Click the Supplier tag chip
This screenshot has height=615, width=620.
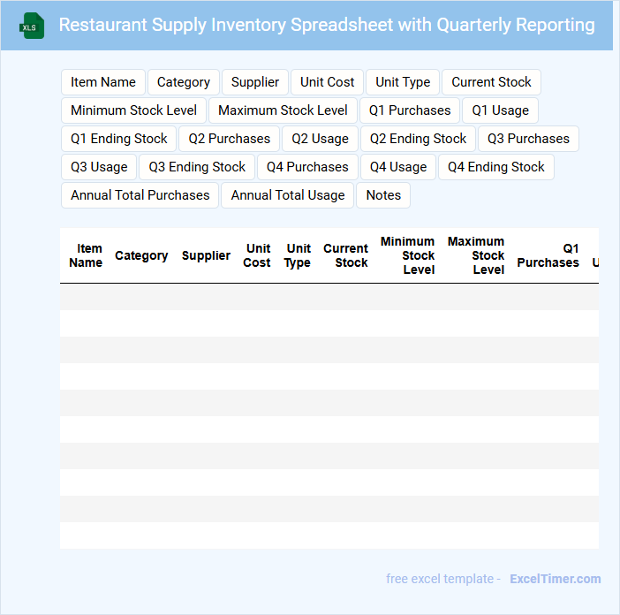pyautogui.click(x=255, y=82)
